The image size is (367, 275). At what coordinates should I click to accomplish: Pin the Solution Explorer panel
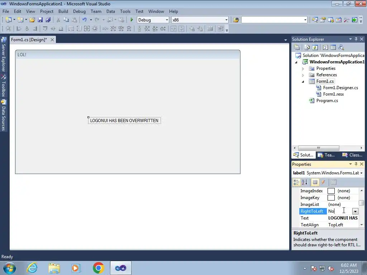click(356, 39)
